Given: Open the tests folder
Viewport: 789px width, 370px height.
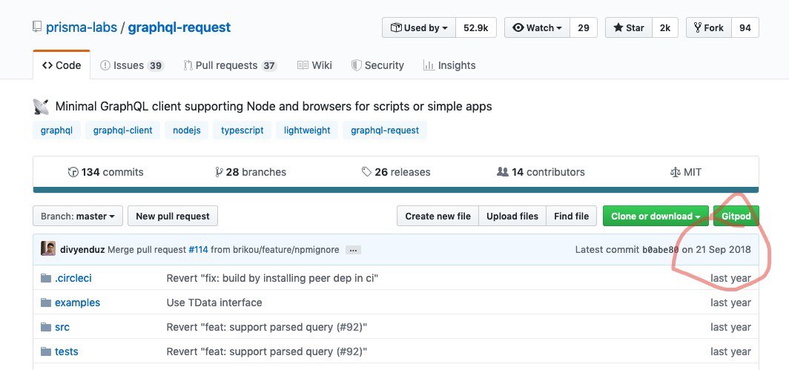Looking at the screenshot, I should tap(67, 351).
